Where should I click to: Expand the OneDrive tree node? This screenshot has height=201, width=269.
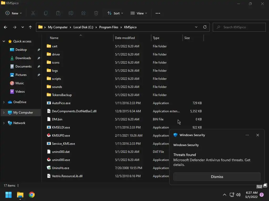point(4,102)
